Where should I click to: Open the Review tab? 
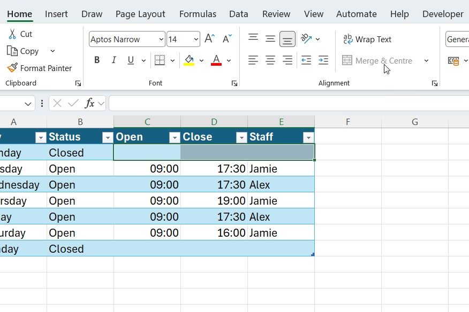[276, 14]
